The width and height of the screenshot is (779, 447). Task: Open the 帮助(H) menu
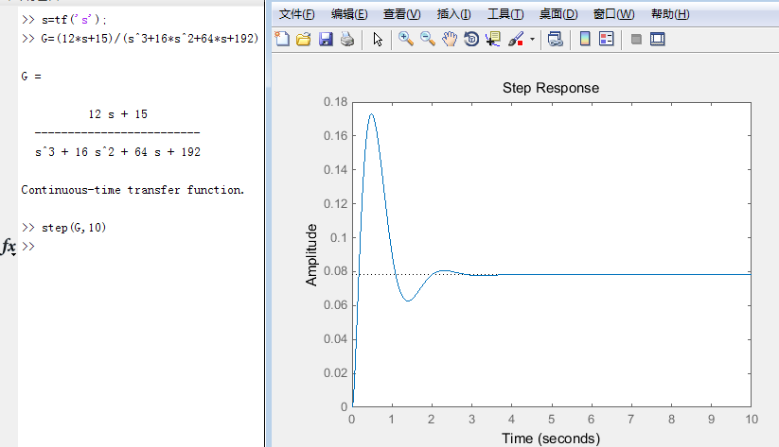(x=670, y=14)
